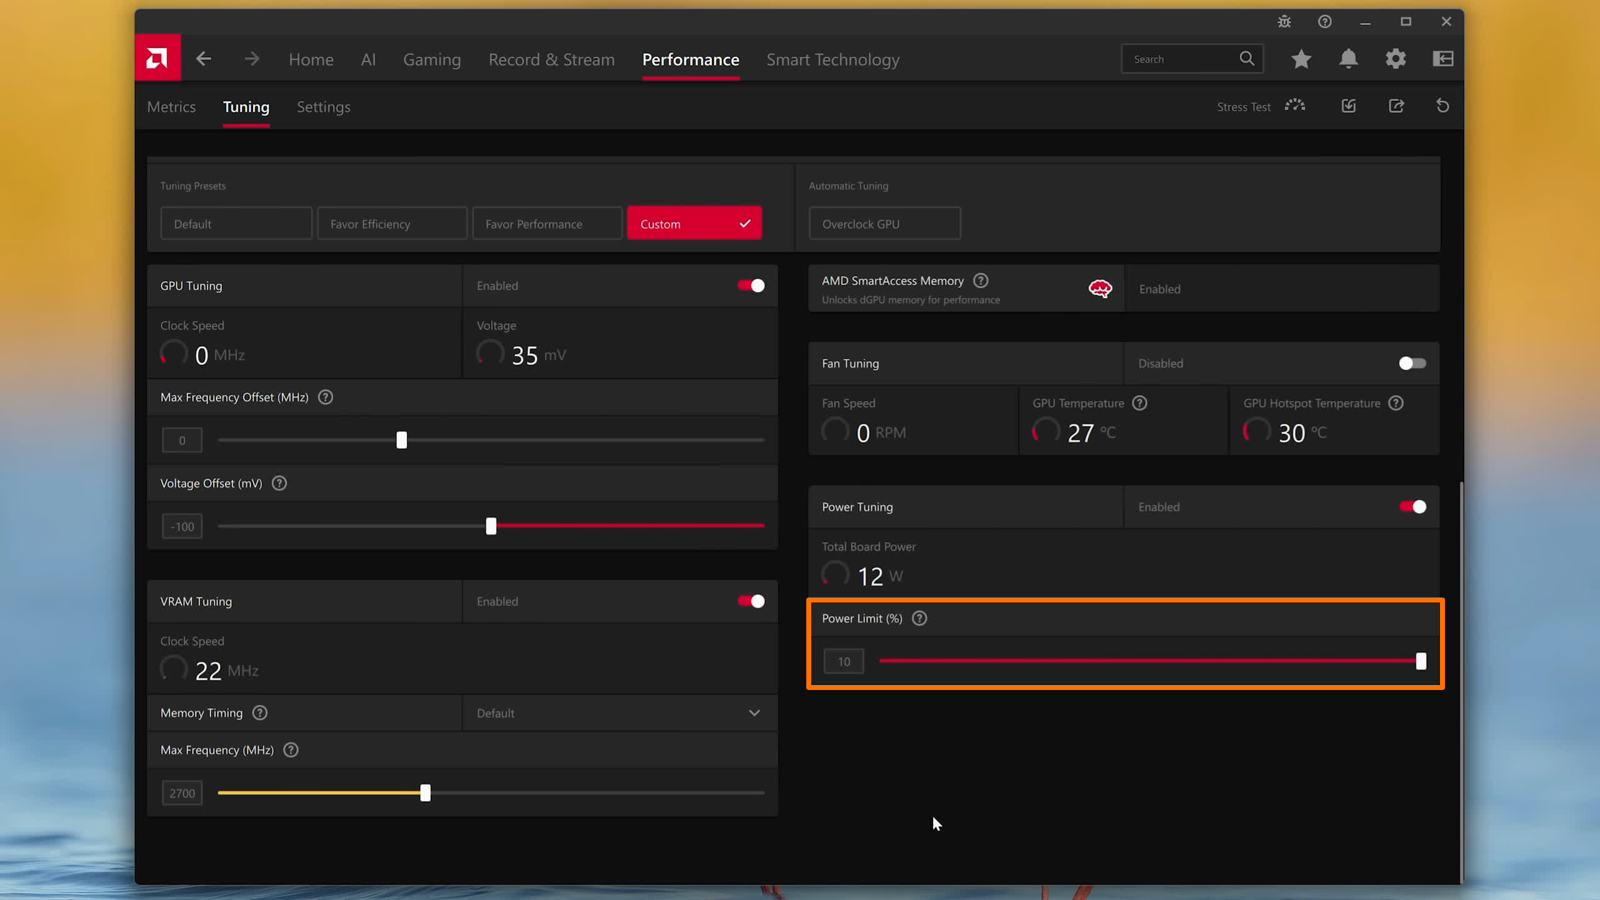
Task: Click the export tuning profile icon
Action: (x=1396, y=106)
